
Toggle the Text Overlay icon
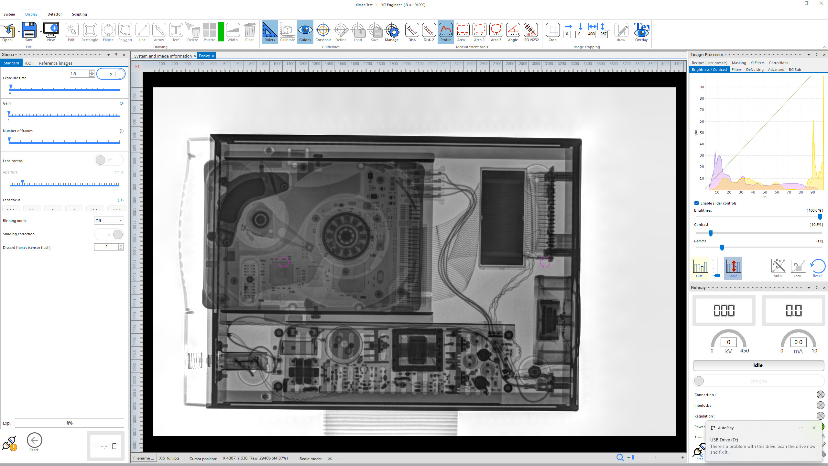point(641,32)
